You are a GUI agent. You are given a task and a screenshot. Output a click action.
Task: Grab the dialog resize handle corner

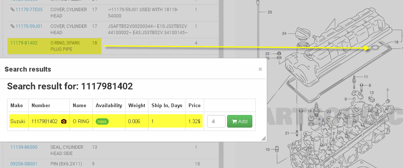pyautogui.click(x=264, y=139)
